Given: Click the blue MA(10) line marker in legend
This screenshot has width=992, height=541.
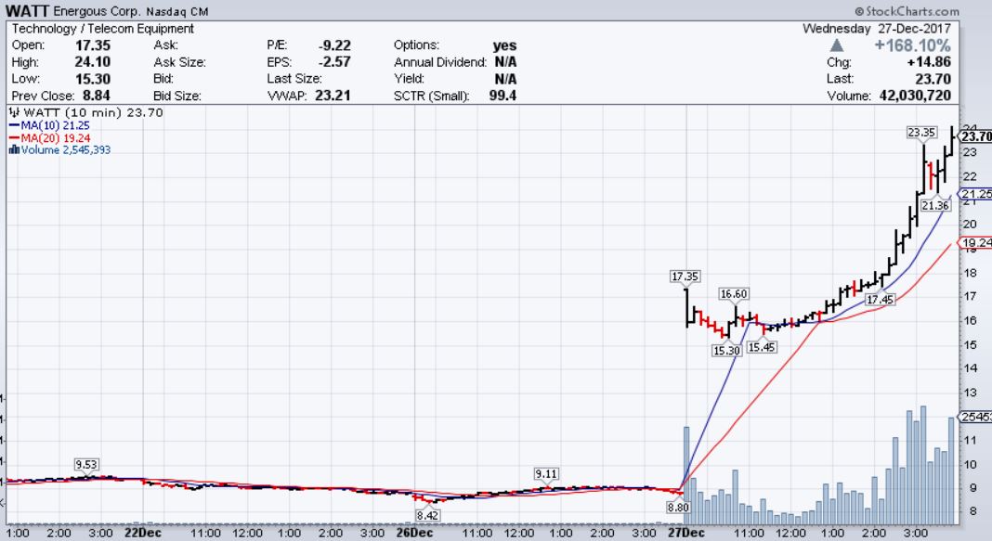Looking at the screenshot, I should point(13,125).
